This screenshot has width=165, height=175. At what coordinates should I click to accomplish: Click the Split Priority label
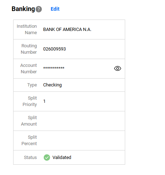pyautogui.click(x=30, y=101)
